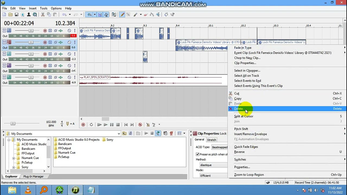Screen dimensions: 347x195
Task: Choose Delete from the context menu
Action: click(287, 109)
